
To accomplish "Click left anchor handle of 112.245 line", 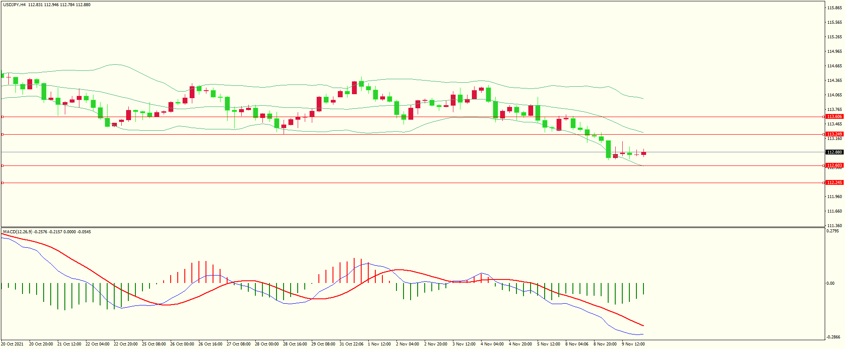I will [x=2, y=183].
